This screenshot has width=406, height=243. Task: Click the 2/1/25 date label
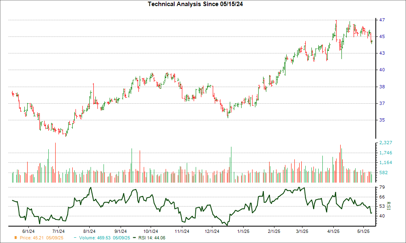274,231
